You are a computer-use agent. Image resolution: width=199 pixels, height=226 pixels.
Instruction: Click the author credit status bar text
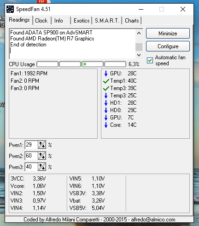(x=99, y=220)
